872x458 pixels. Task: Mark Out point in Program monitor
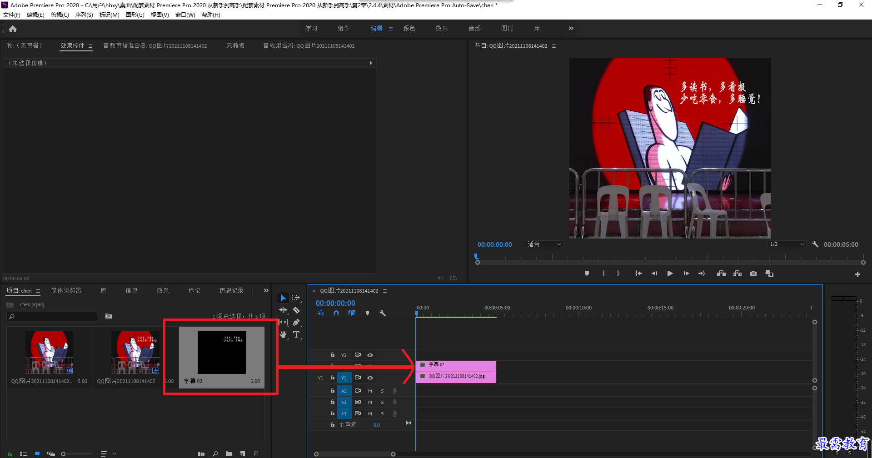(x=618, y=274)
